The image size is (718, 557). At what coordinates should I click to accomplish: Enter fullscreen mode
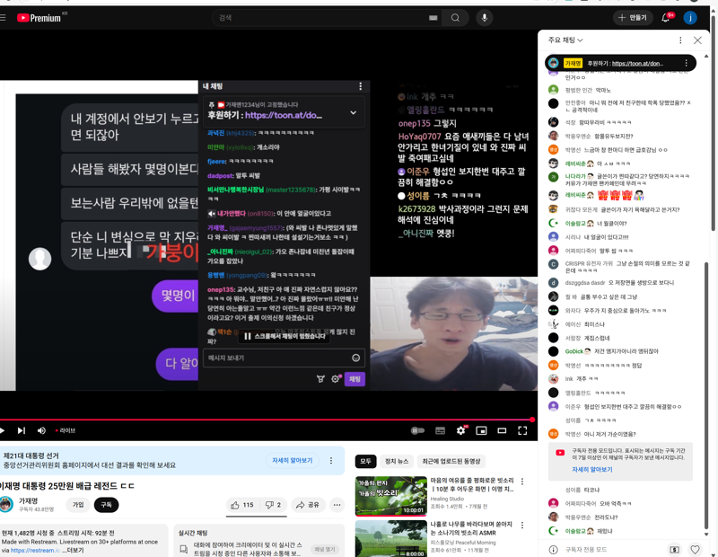[x=522, y=430]
